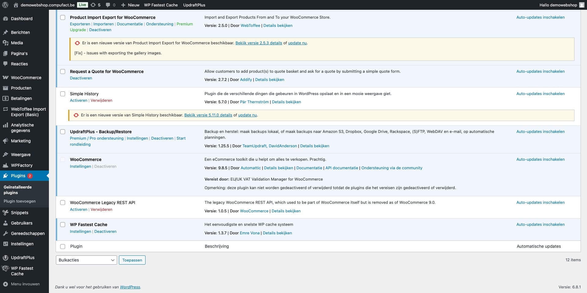Click the plus icon beside Nieuw

[x=123, y=5]
